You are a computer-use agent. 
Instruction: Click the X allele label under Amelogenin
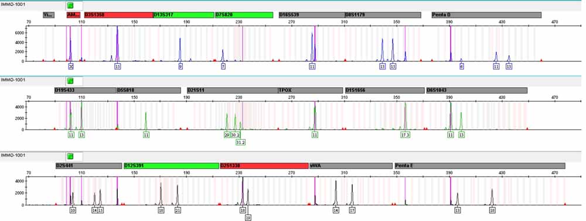pos(71,66)
